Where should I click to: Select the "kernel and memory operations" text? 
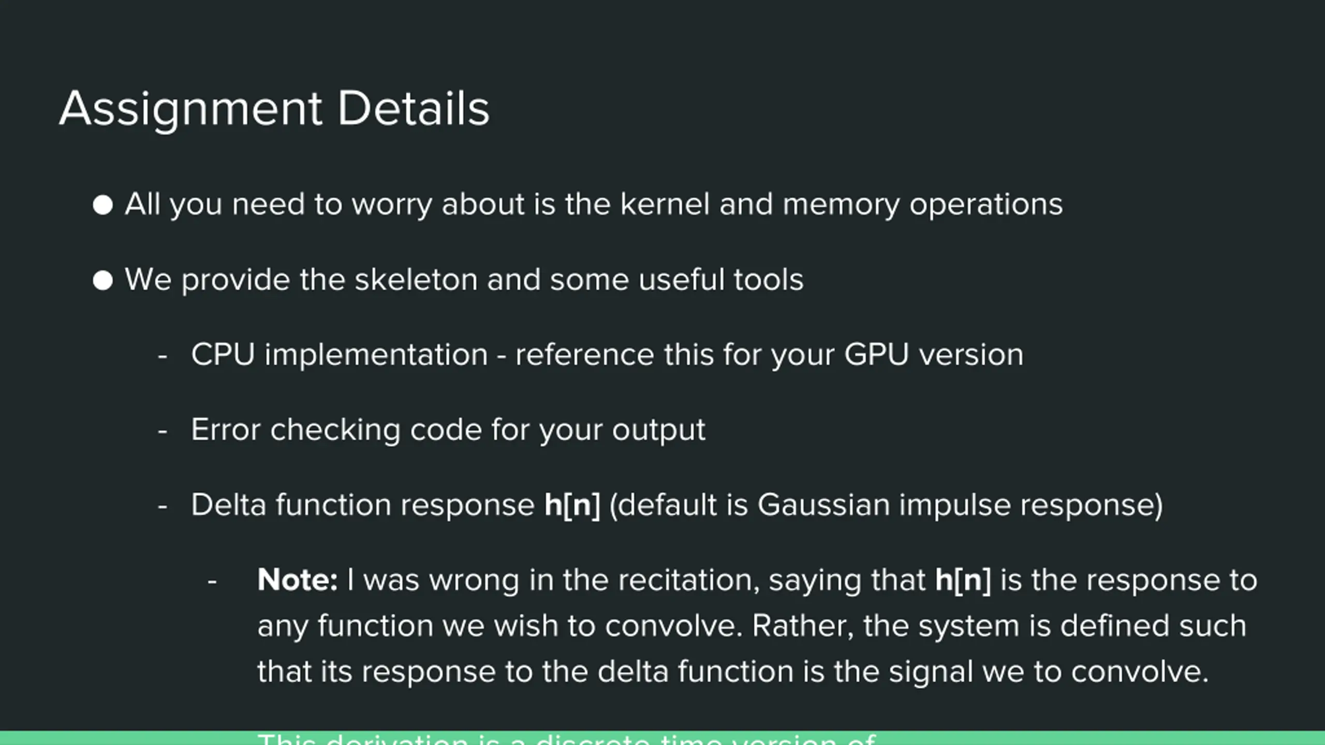842,204
